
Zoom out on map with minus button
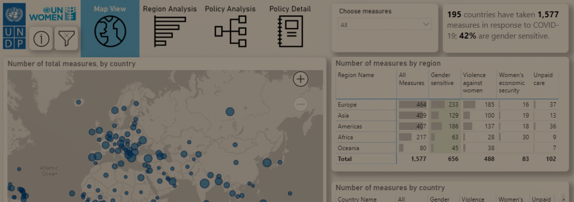(300, 104)
